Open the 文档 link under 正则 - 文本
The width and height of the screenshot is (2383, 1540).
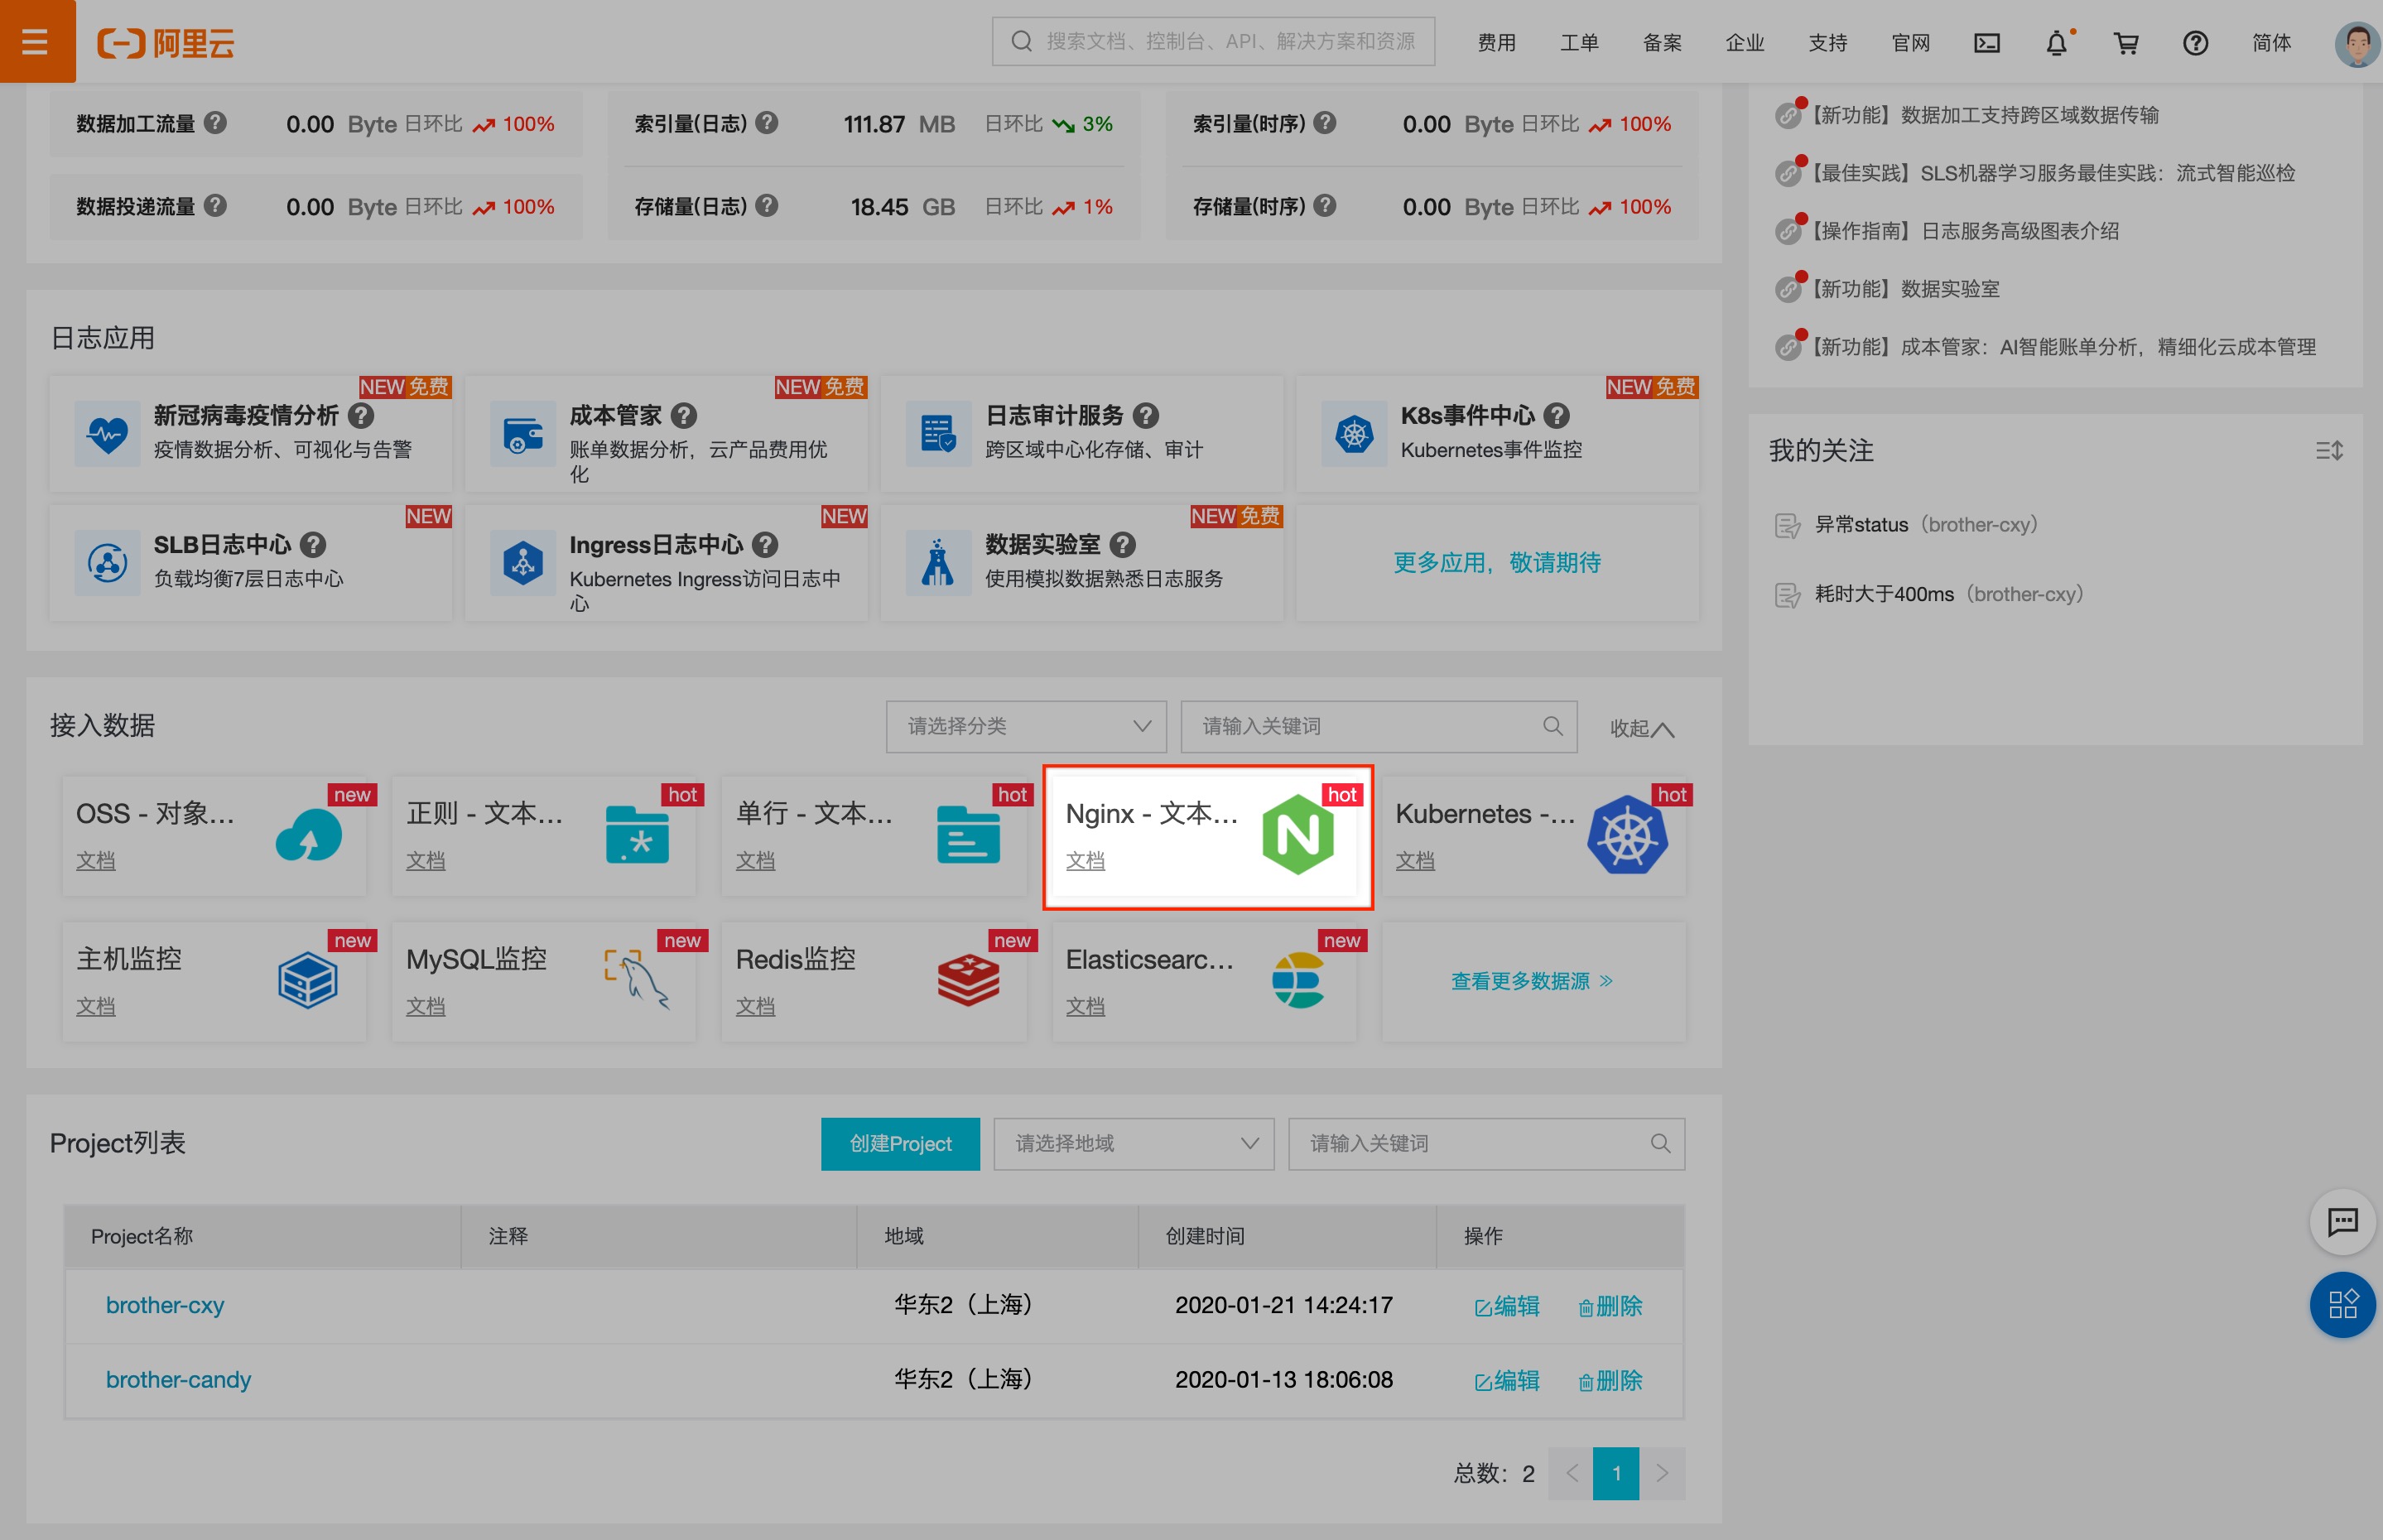coord(425,860)
